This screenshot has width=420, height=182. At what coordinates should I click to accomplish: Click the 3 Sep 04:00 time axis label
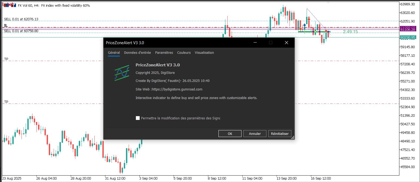(148, 178)
